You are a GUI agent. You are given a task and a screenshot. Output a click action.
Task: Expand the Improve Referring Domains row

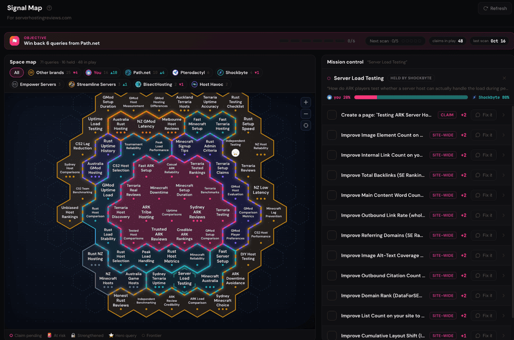pyautogui.click(x=503, y=236)
